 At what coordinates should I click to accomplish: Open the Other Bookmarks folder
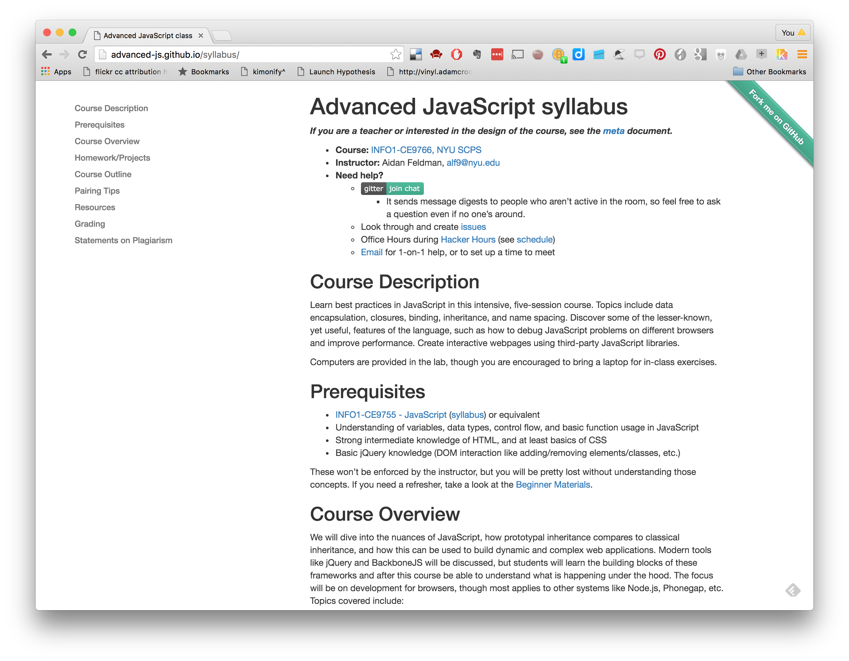tap(769, 71)
